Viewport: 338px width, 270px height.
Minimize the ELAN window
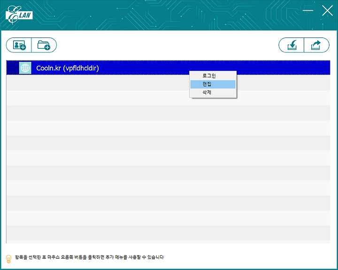[307, 10]
